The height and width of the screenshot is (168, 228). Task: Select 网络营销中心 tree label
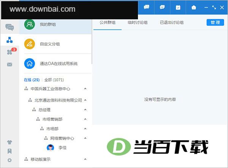point(62,138)
